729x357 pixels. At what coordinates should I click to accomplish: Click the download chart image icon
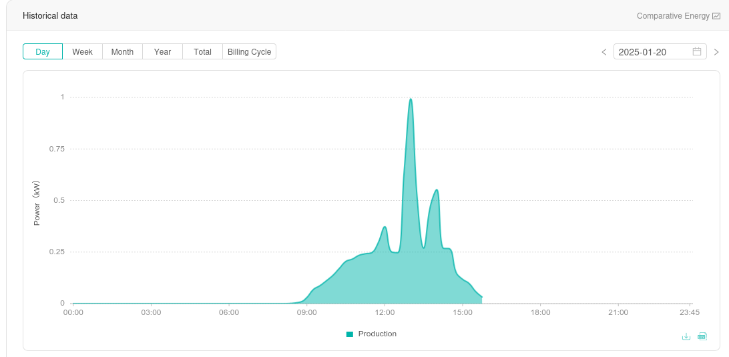686,336
